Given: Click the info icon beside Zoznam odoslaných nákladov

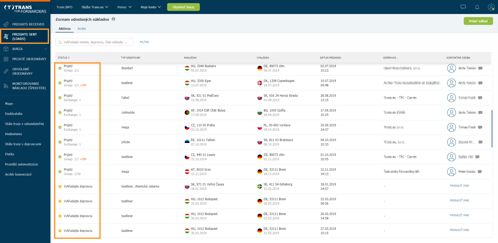Looking at the screenshot, I should [x=113, y=19].
